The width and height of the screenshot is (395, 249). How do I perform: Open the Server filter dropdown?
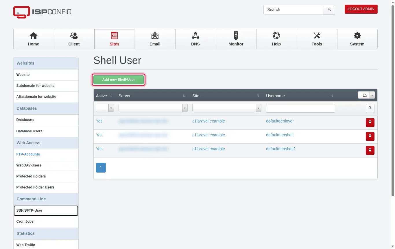point(153,108)
